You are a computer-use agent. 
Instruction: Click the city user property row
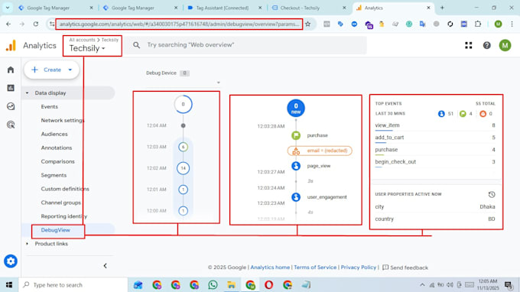click(x=435, y=207)
